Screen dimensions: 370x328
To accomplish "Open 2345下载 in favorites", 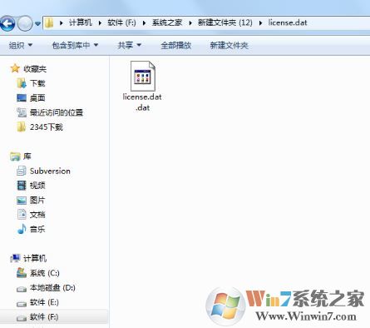I will pos(47,127).
